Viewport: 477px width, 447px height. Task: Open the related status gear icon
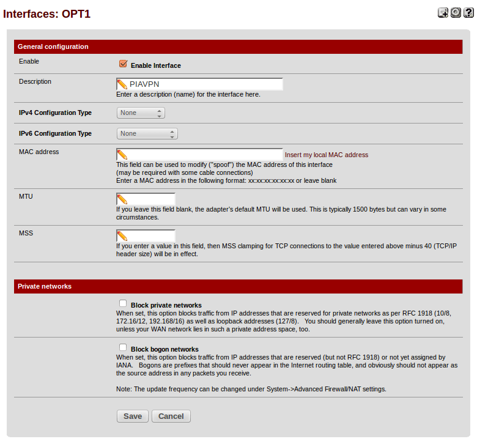(456, 12)
